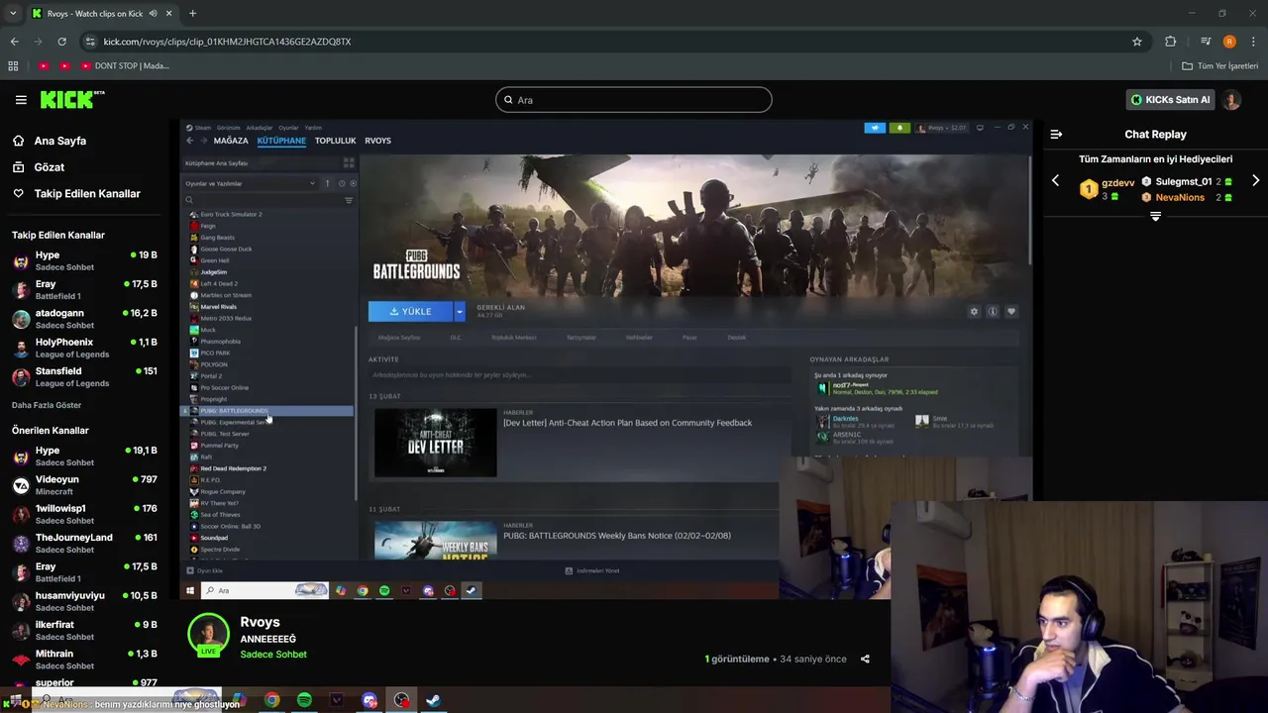Click the clip video player

(606, 359)
